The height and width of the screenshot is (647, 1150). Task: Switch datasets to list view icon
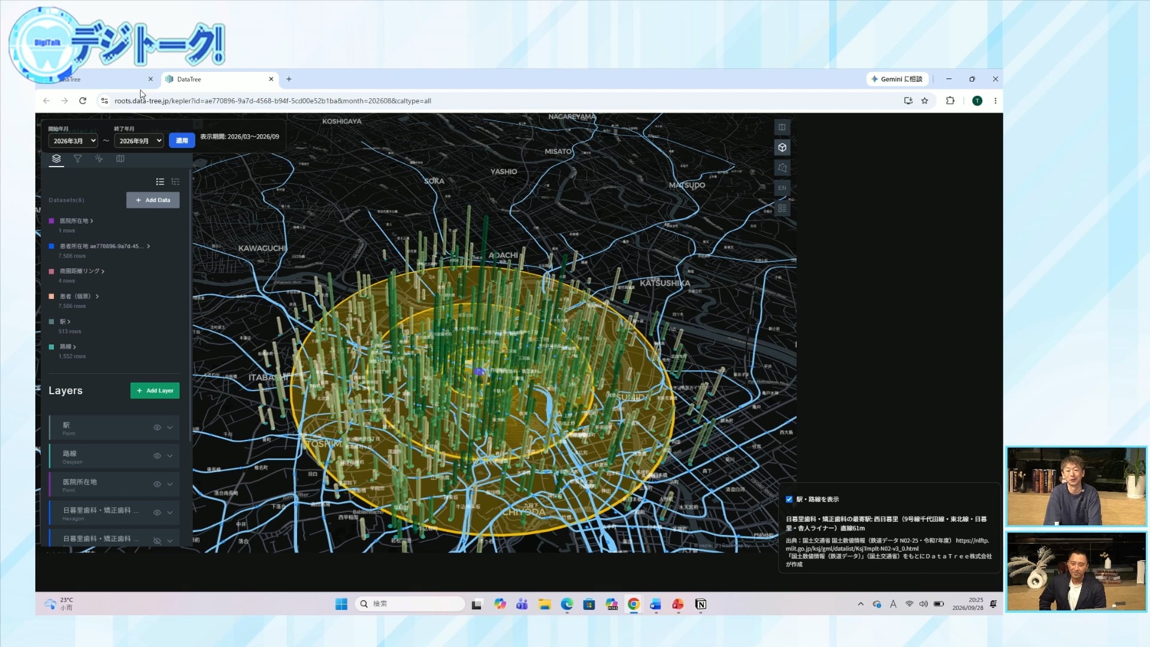click(x=160, y=182)
